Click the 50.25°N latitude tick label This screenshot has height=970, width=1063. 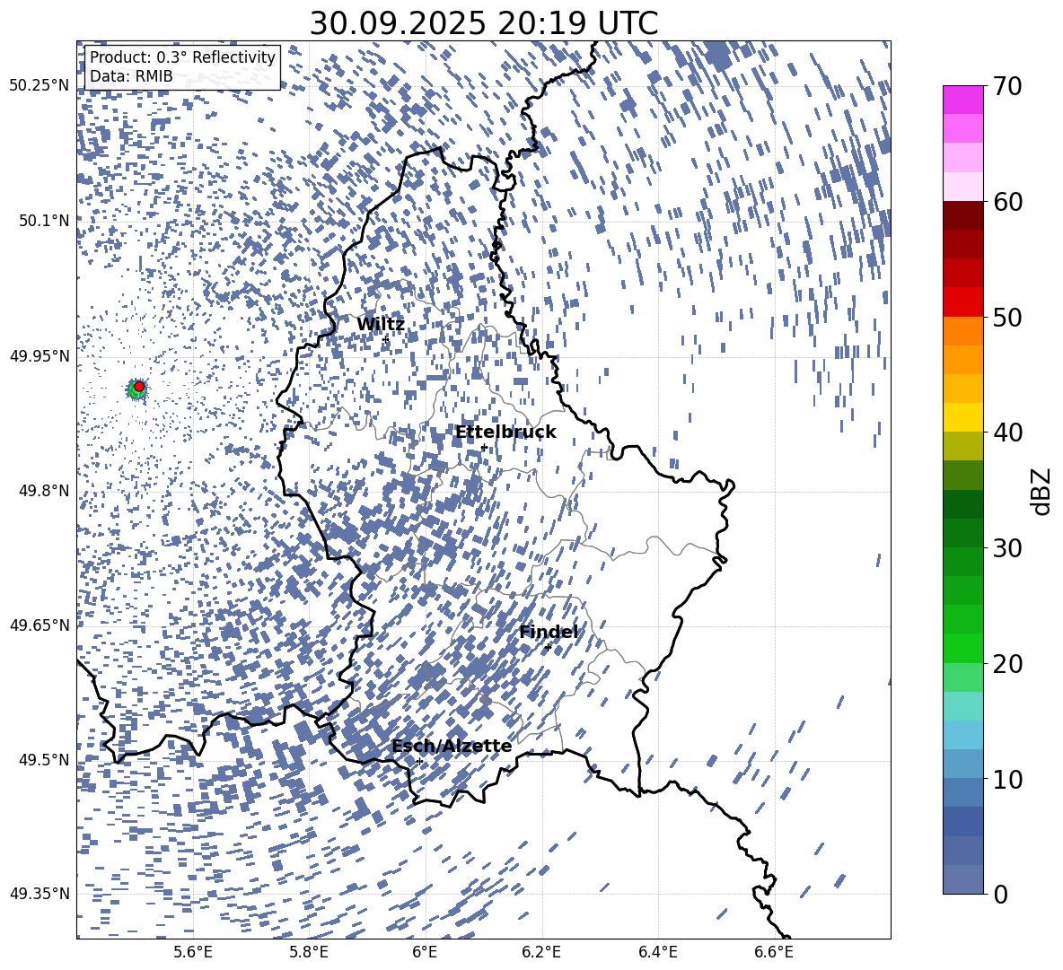click(40, 86)
